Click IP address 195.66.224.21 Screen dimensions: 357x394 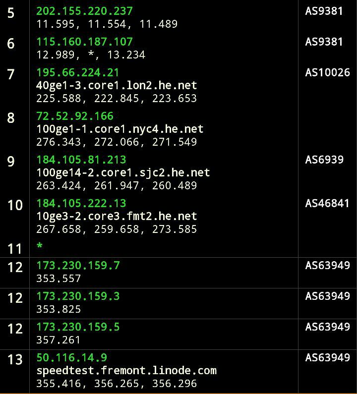[78, 73]
